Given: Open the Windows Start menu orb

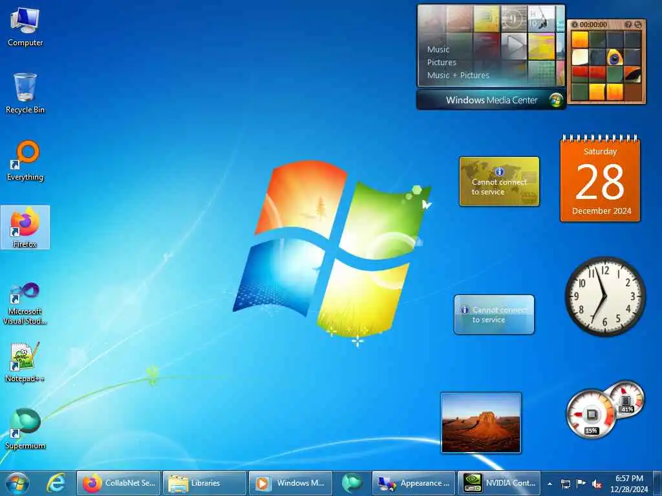Looking at the screenshot, I should pyautogui.click(x=17, y=483).
